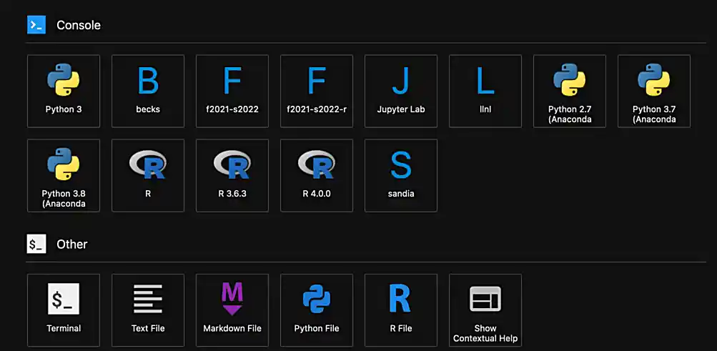Create a new R File

(401, 310)
